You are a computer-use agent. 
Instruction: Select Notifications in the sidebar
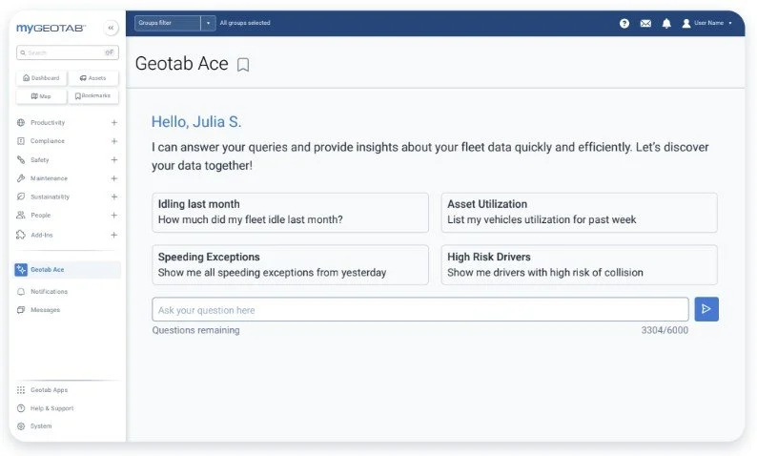(49, 292)
